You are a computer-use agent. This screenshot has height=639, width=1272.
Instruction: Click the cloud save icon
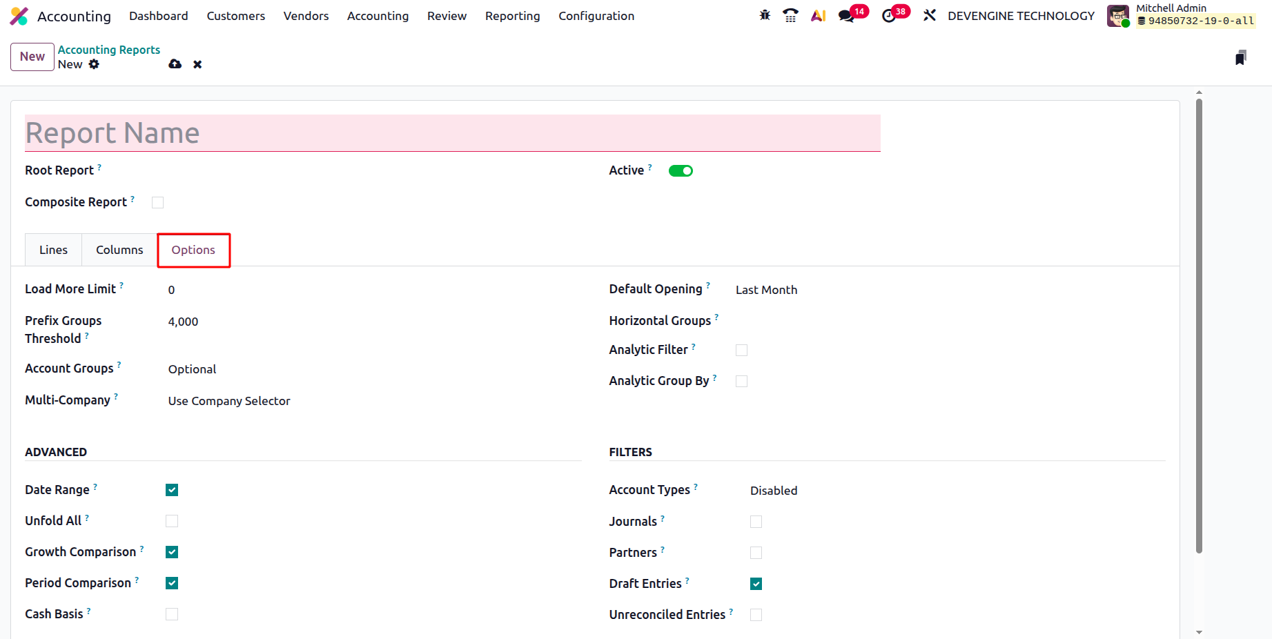coord(175,64)
